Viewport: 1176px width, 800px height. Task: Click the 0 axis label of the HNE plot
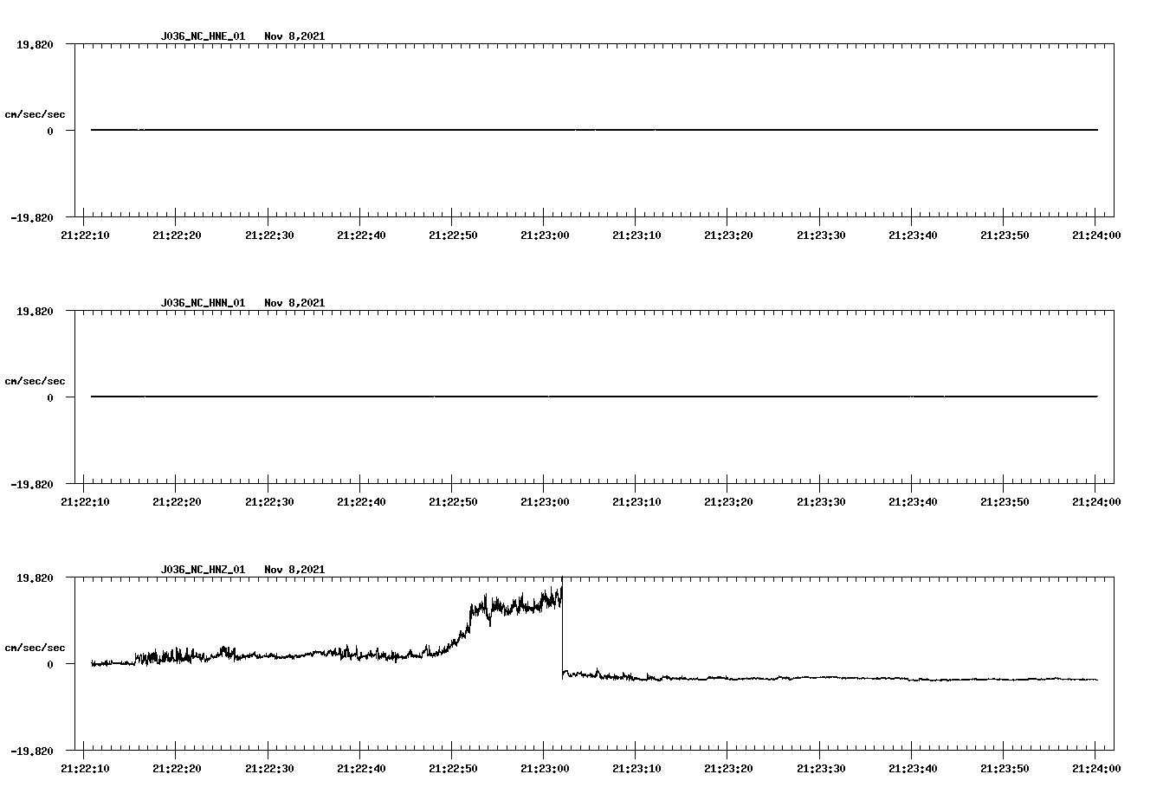(x=50, y=132)
